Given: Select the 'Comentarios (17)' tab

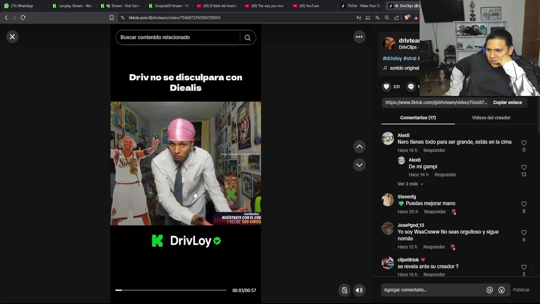Looking at the screenshot, I should coord(418,118).
